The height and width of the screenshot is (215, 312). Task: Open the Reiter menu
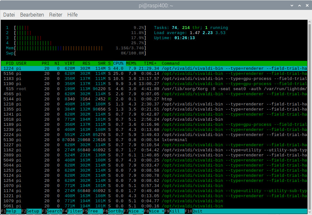[x=56, y=15]
